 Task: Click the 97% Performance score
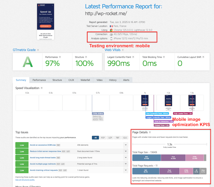52,63
